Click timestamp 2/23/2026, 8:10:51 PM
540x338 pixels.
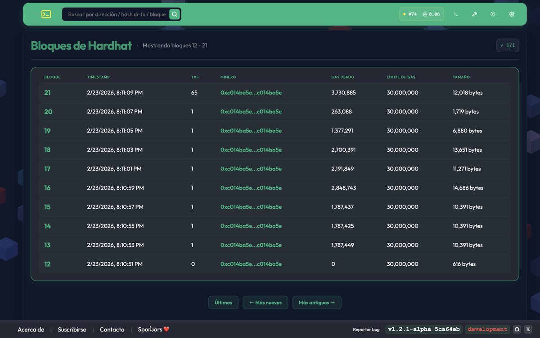(x=115, y=264)
